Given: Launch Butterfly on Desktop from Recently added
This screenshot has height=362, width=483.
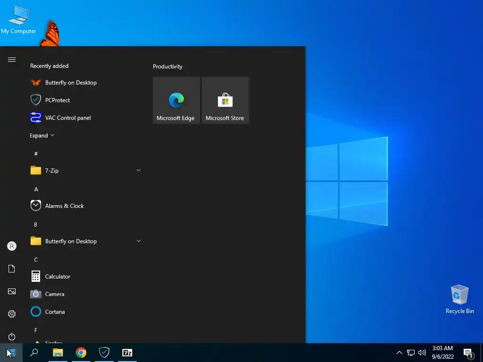Looking at the screenshot, I should coord(85,82).
